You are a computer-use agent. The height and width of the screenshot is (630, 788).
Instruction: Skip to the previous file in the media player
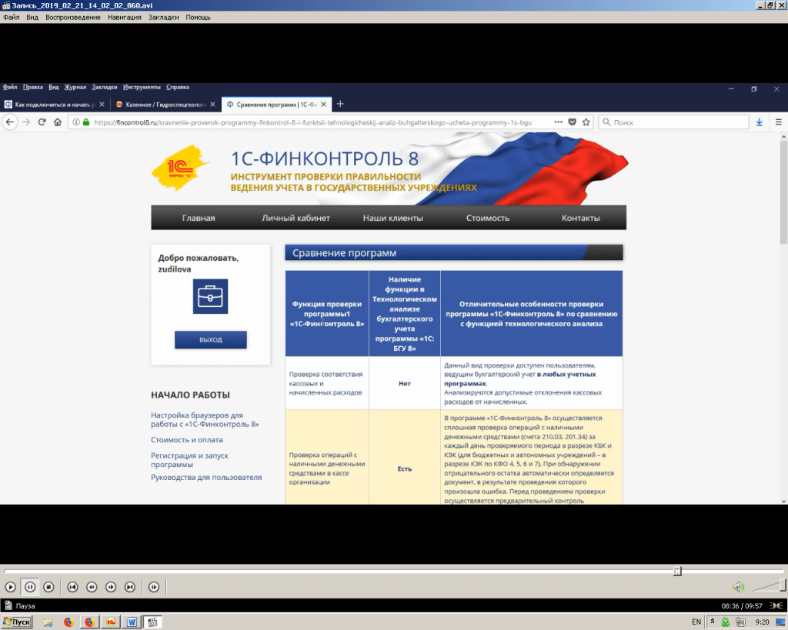click(x=72, y=587)
